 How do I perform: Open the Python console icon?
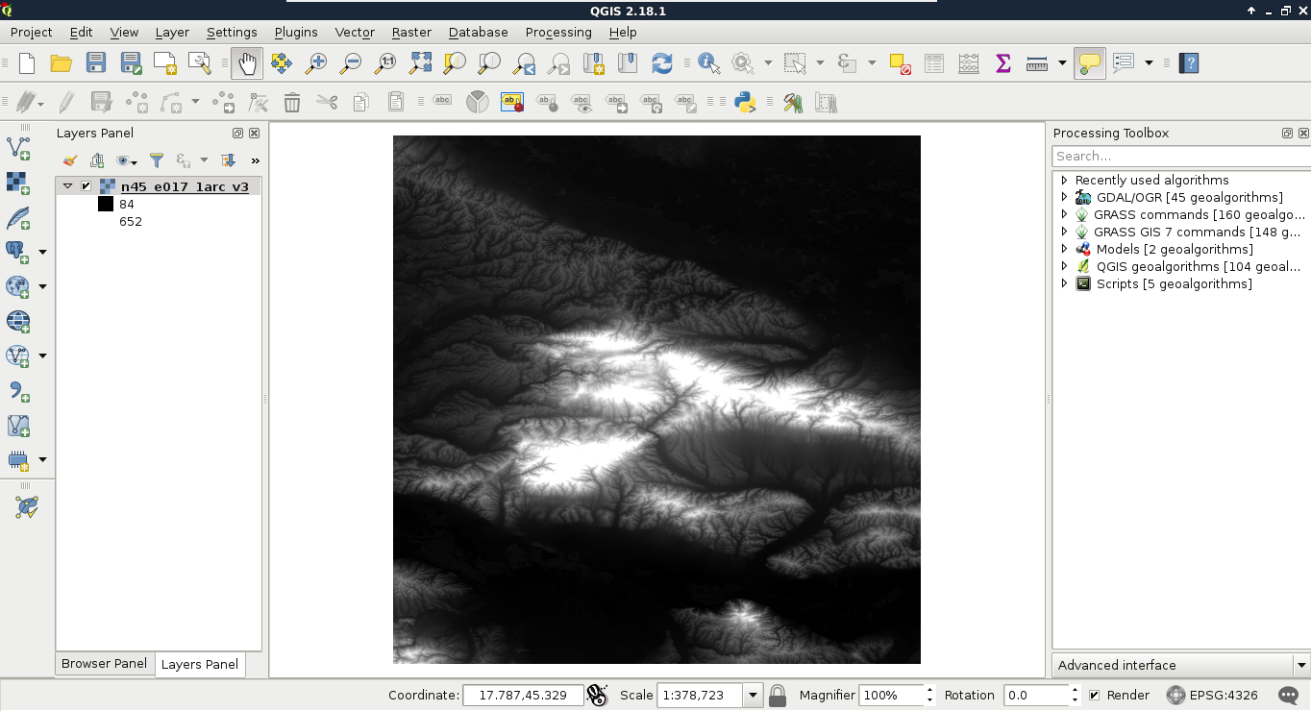point(745,102)
